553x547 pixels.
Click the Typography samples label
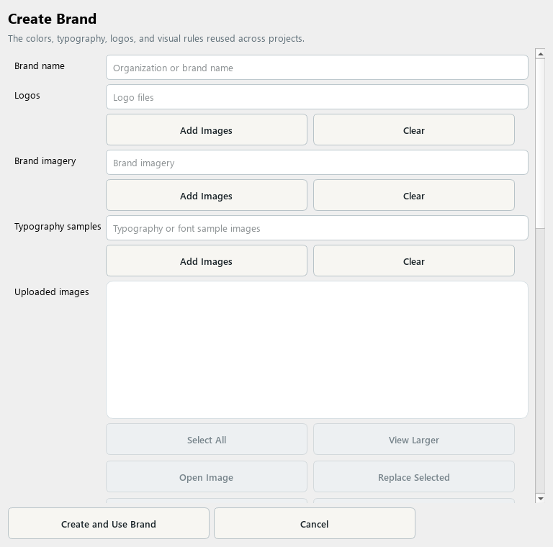tap(58, 227)
